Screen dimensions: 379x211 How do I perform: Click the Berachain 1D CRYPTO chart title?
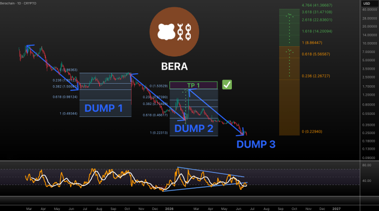point(18,3)
